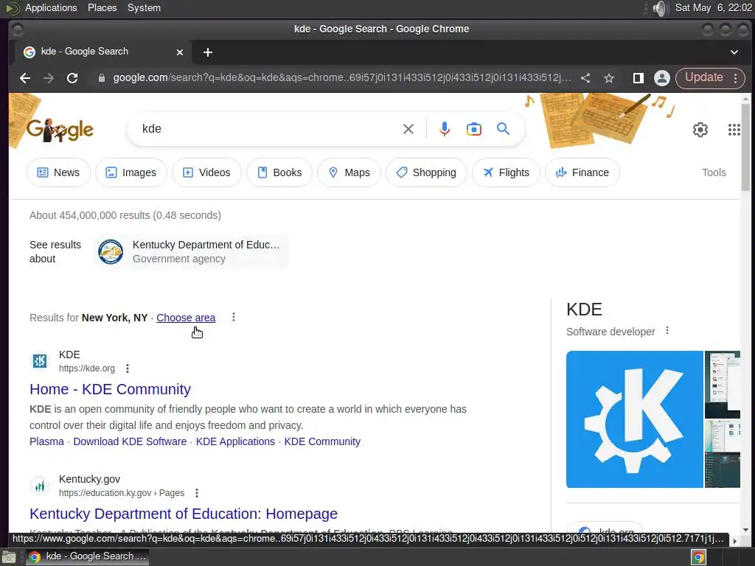Open the bottom KDE desktop screenshot thumbnail
This screenshot has width=755, height=566.
coord(723,454)
